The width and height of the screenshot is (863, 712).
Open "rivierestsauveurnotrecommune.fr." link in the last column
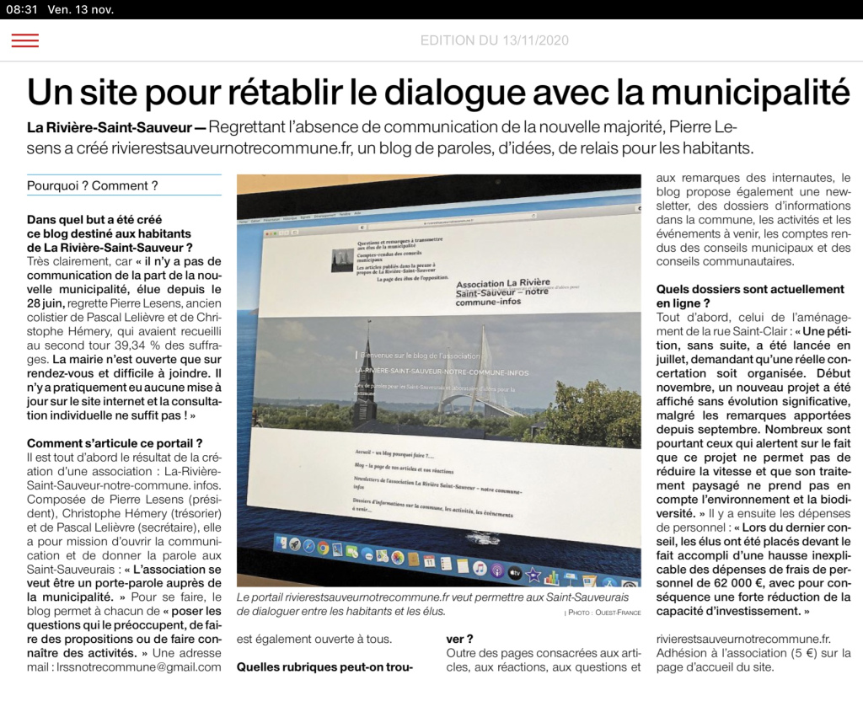[743, 640]
